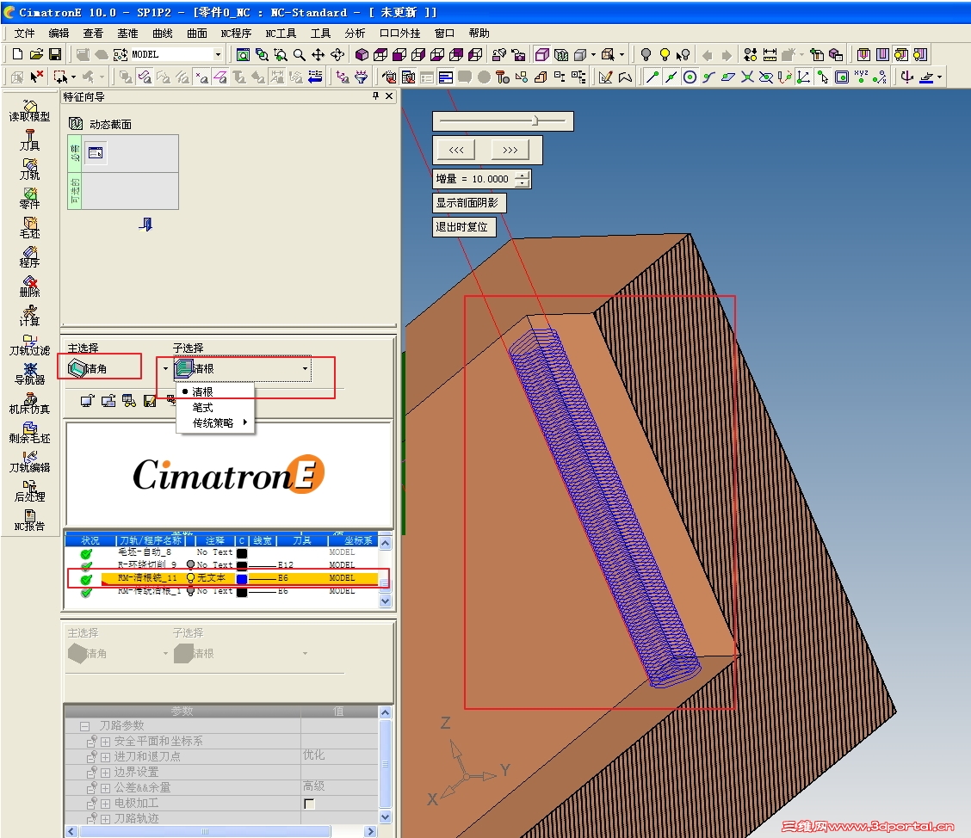Open 刀轨过滤 toolpath filter
This screenshot has width=971, height=838.
[x=29, y=345]
